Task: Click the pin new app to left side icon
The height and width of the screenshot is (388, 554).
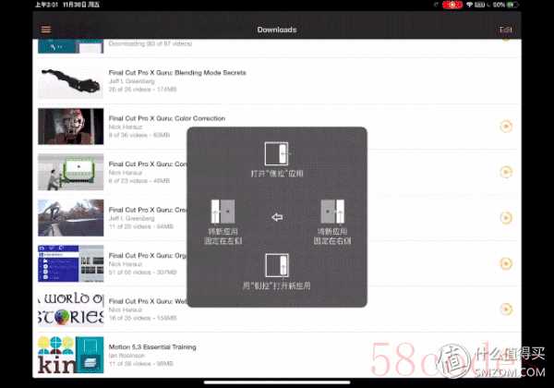Action: tap(223, 212)
